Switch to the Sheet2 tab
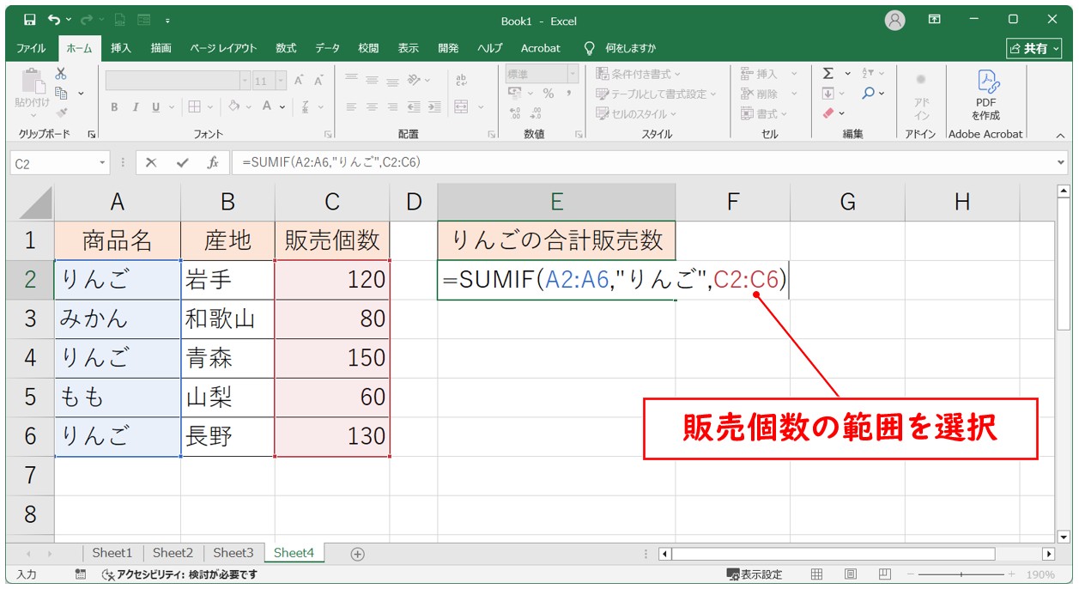The height and width of the screenshot is (589, 1079). point(173,553)
